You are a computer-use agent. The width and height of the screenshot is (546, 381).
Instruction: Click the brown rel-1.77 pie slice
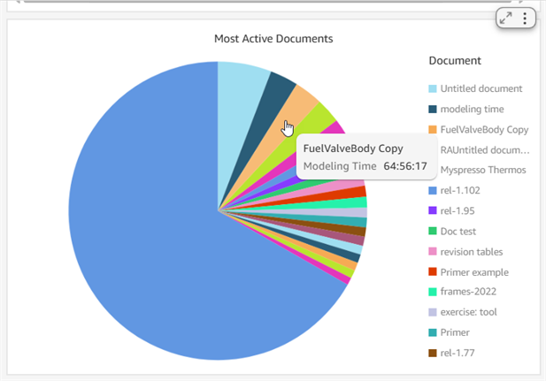pyautogui.click(x=348, y=231)
